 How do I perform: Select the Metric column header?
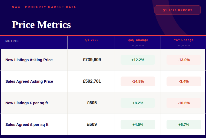[x=12, y=41]
